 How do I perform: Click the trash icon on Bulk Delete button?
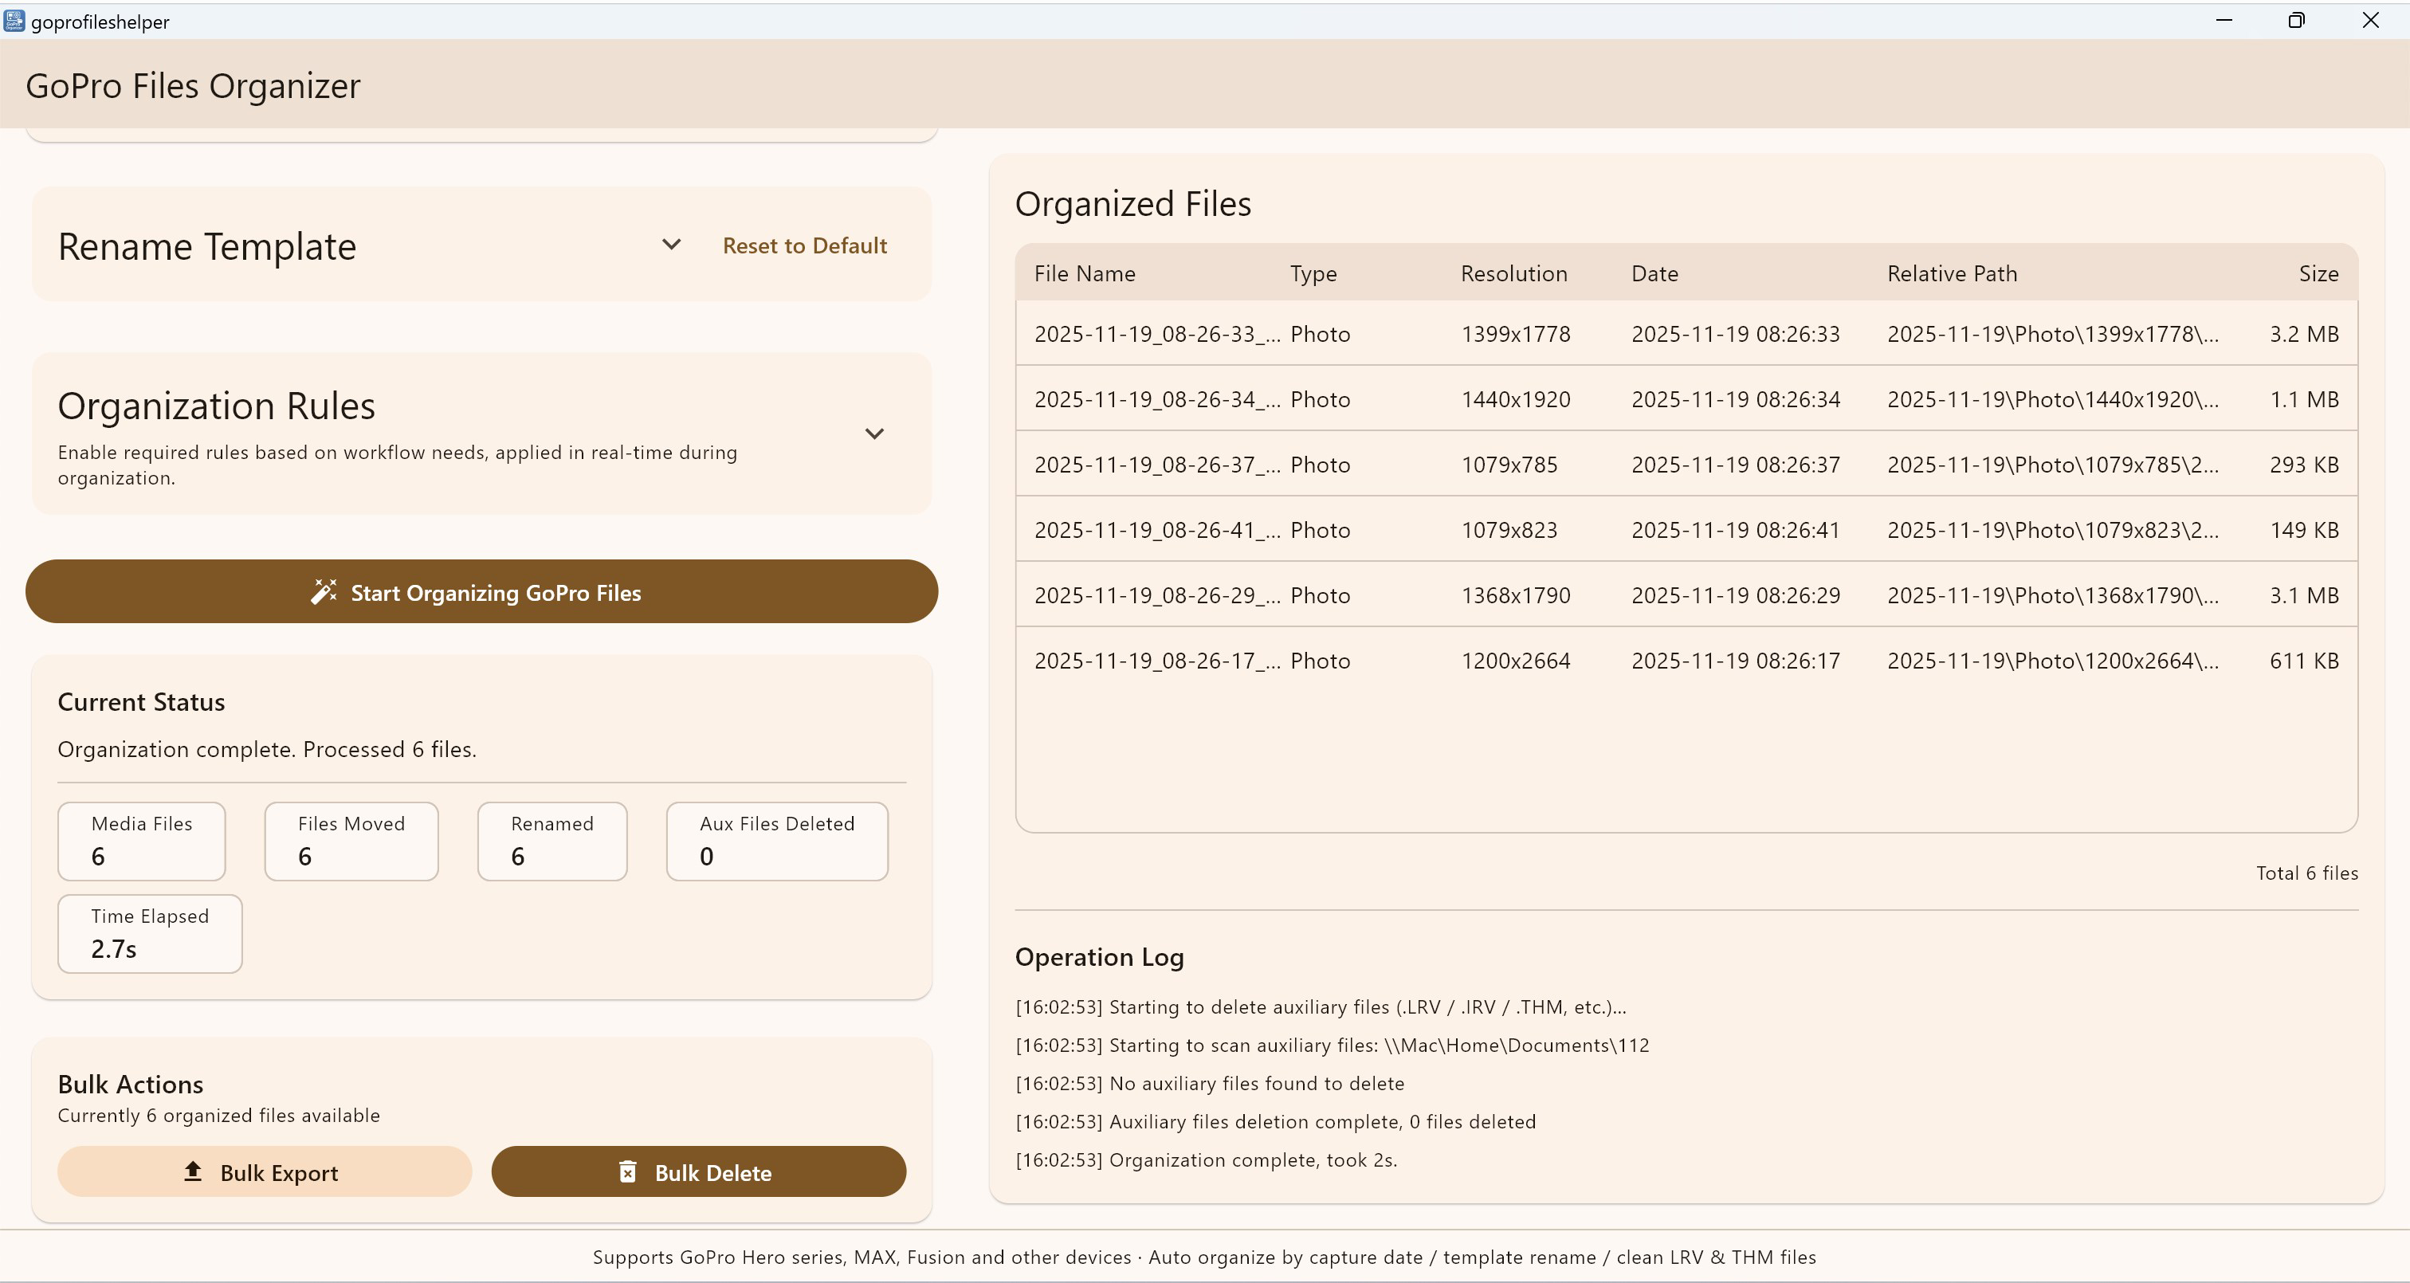click(627, 1171)
